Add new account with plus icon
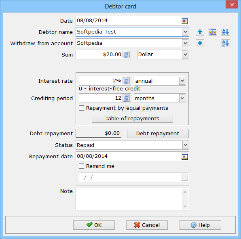 point(200,43)
